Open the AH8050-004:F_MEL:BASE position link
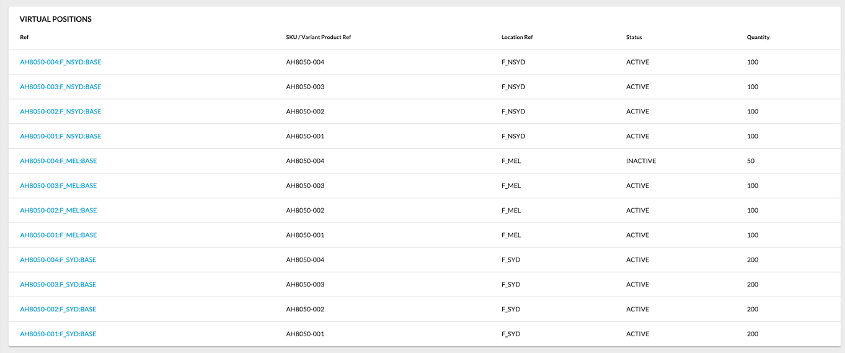Viewport: 845px width, 353px height. tap(58, 161)
